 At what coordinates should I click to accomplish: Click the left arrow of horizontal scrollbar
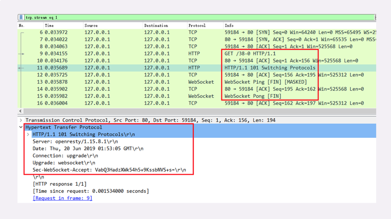[20, 111]
